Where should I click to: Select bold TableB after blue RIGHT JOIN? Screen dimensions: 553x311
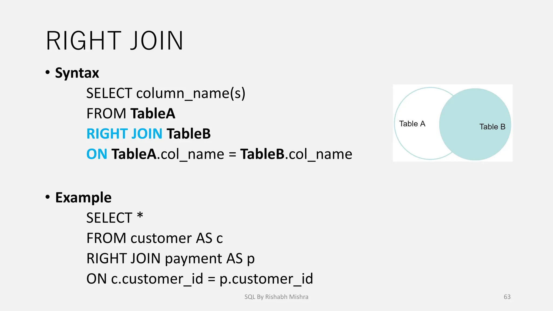[188, 134]
